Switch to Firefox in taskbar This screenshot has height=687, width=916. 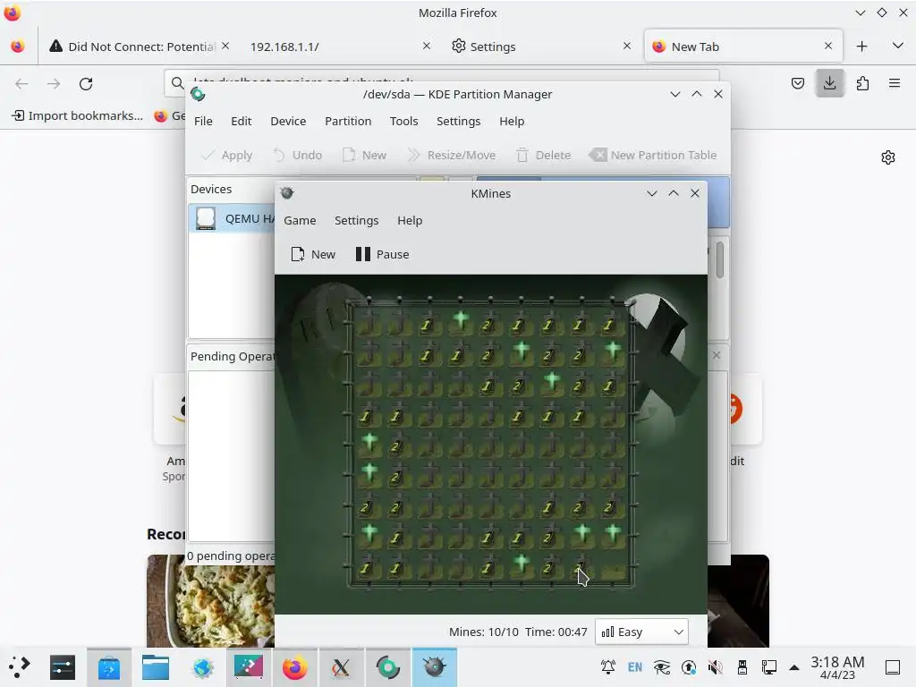295,667
